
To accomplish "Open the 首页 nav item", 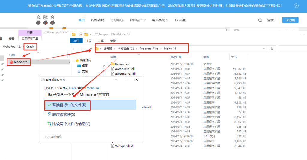I will pos(82,20).
